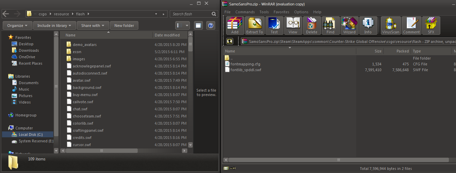
Task: Open WinRAR Help menu
Action: point(317,12)
